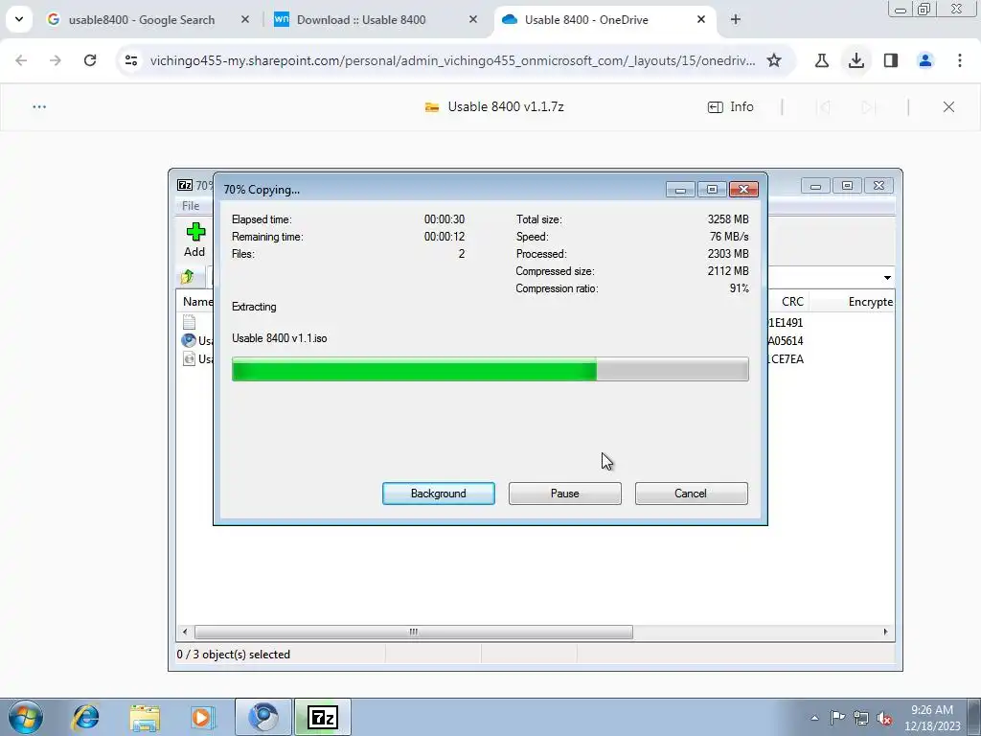Open Action Center flag icon

coord(837,717)
